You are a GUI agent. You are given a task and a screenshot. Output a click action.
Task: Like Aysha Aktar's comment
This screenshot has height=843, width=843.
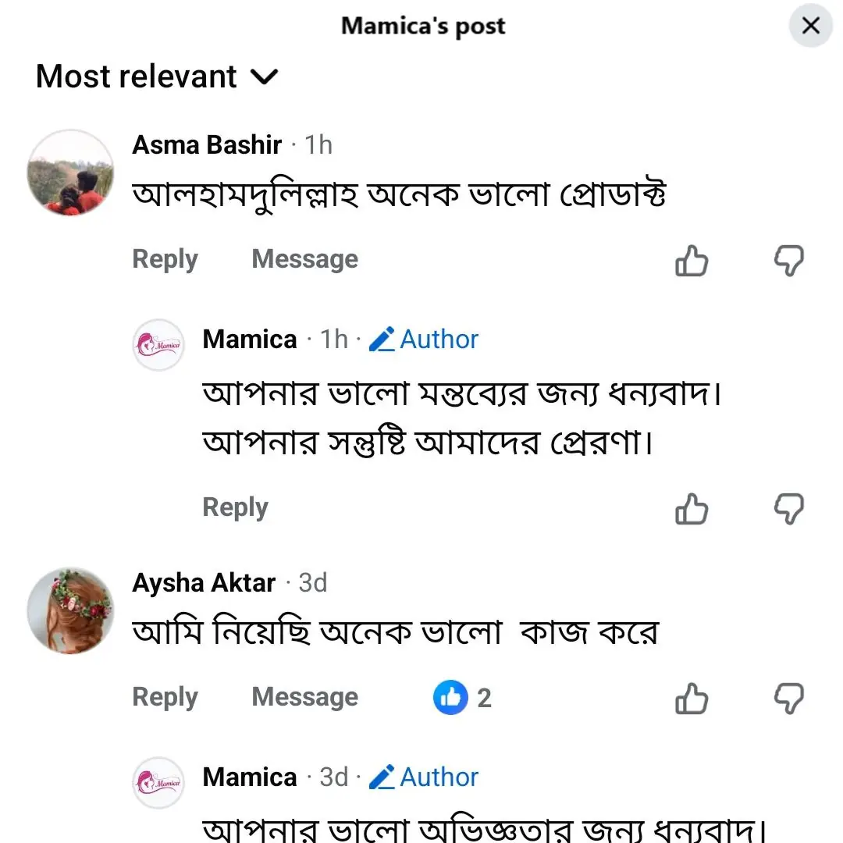(692, 698)
